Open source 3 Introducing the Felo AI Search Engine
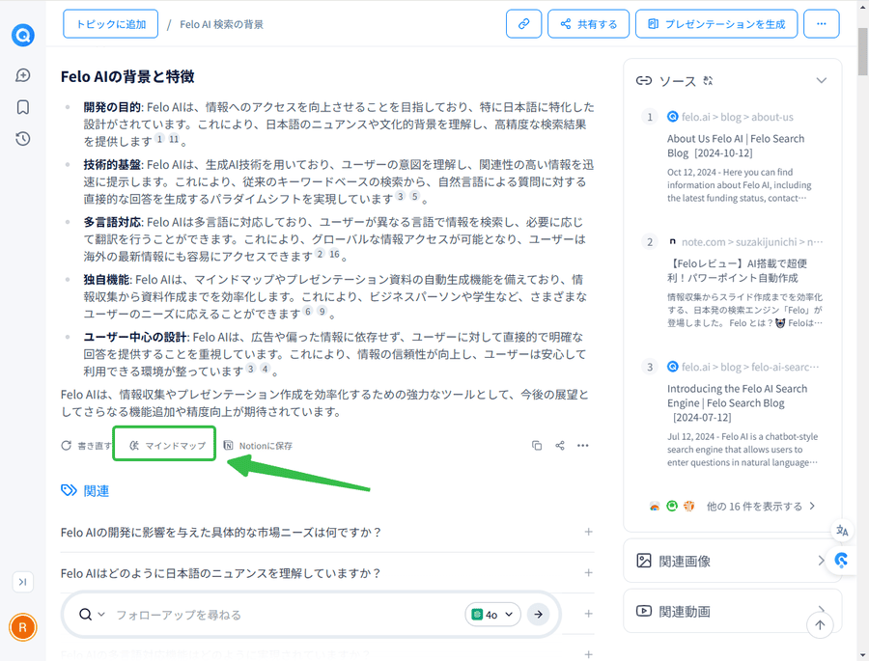869x661 pixels. pyautogui.click(x=737, y=402)
